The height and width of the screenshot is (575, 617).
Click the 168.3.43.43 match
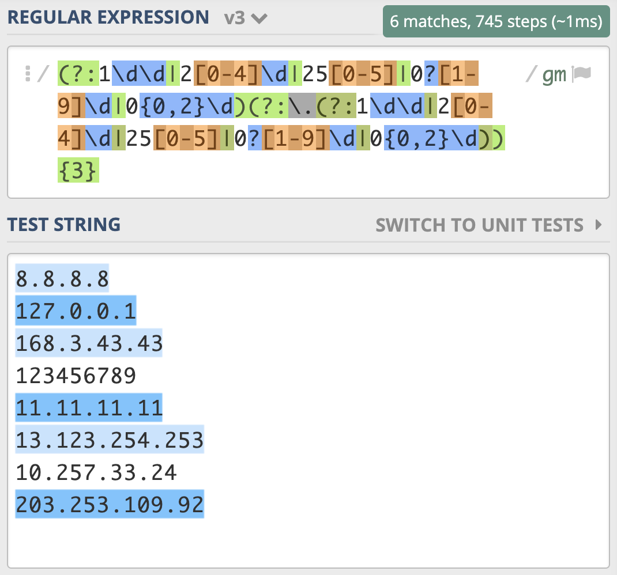[89, 344]
